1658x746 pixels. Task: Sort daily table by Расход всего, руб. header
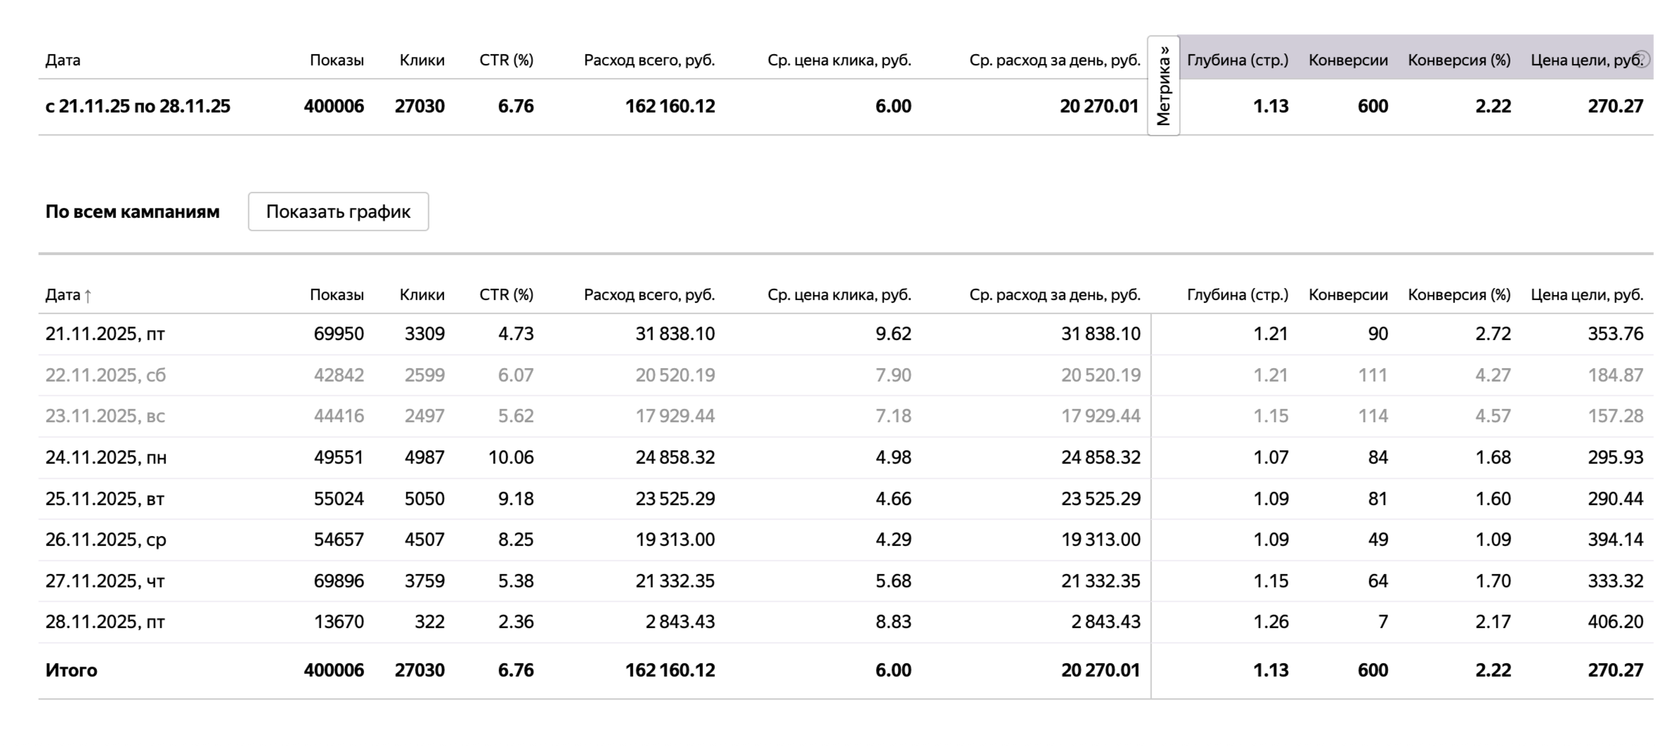coord(649,295)
